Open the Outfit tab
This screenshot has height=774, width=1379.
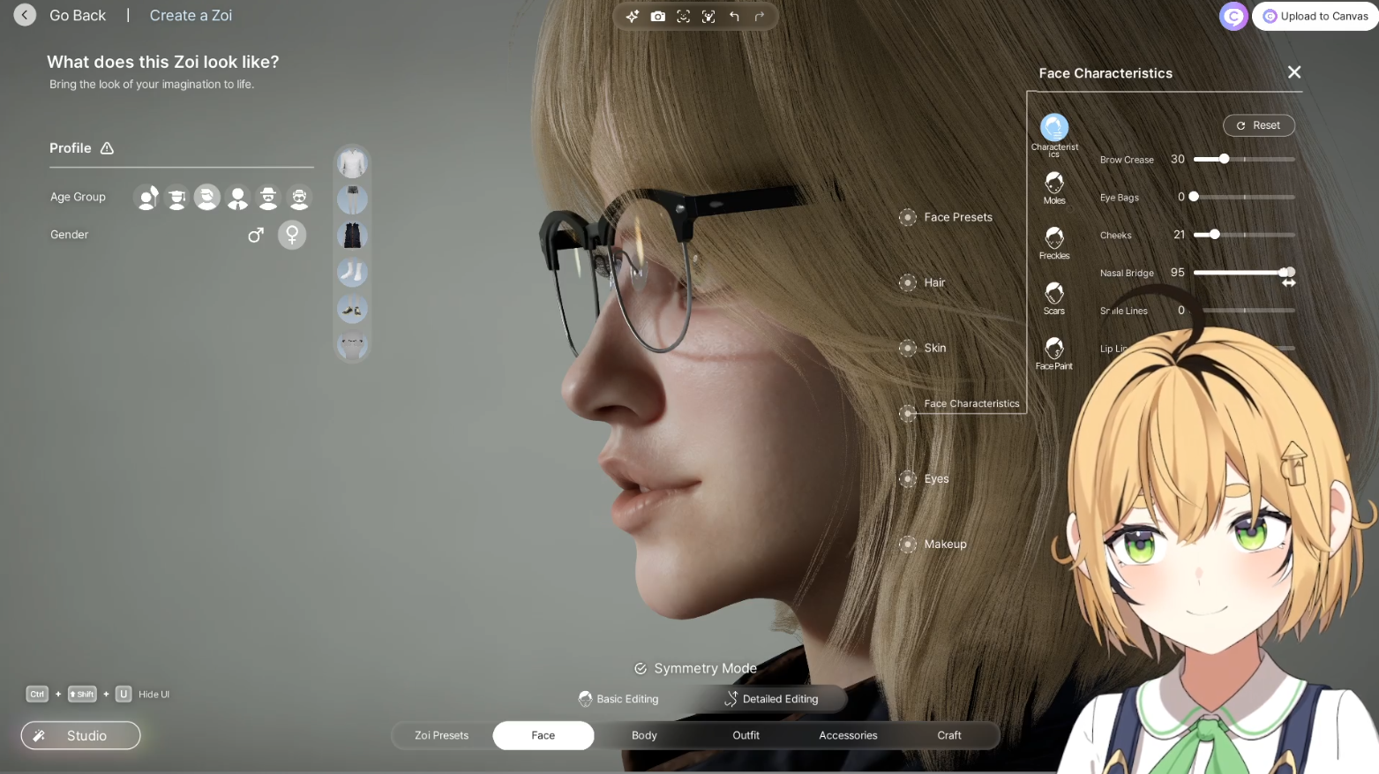746,735
